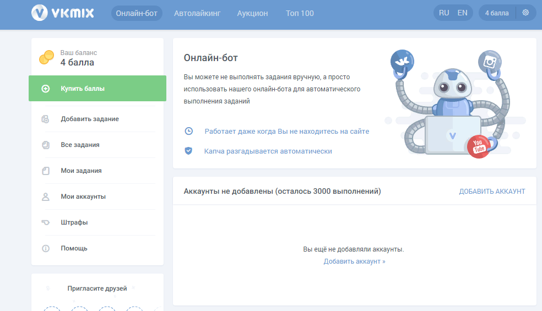Switch language to EN

click(x=462, y=13)
